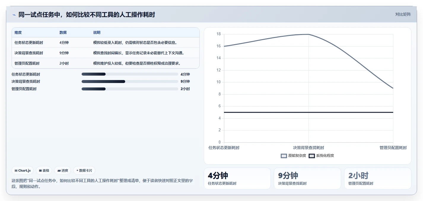423x201 pixels.
Task: Click the 任务状态更新耗时 progress bar
Action: tap(130, 74)
